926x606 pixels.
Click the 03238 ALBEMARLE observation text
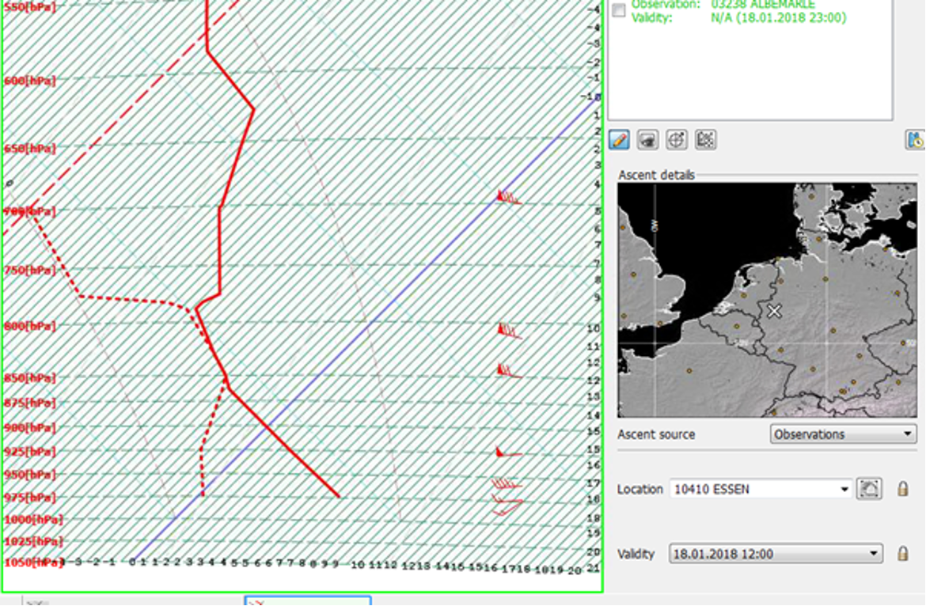(762, 4)
